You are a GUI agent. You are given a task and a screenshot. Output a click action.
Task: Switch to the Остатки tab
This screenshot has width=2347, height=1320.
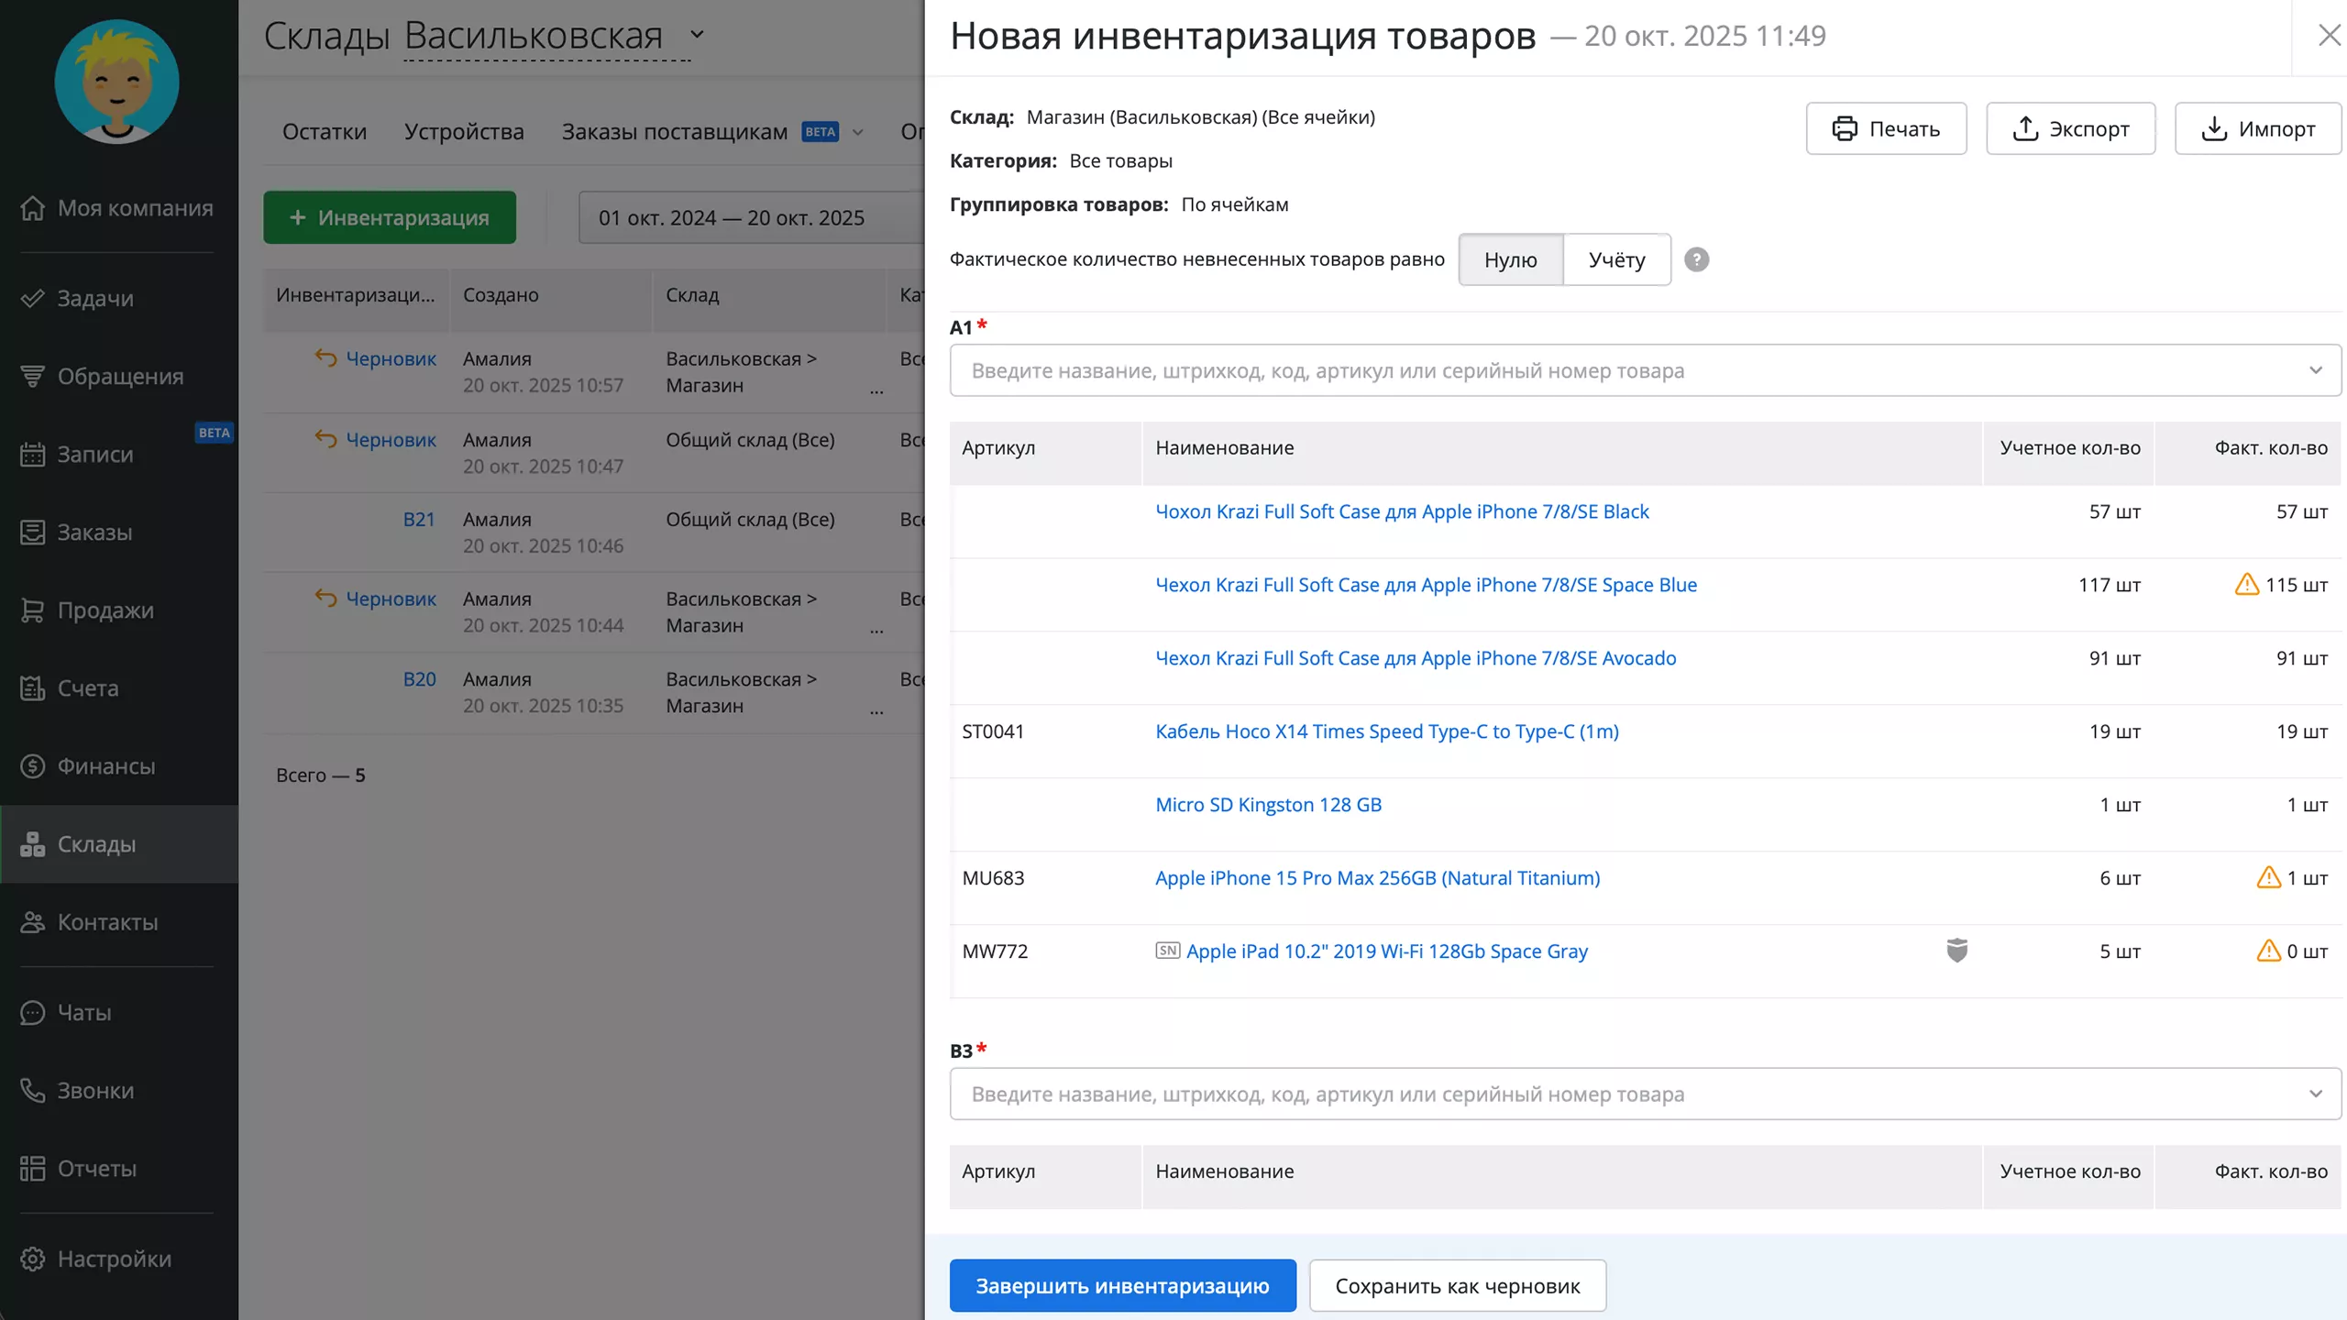pyautogui.click(x=325, y=131)
